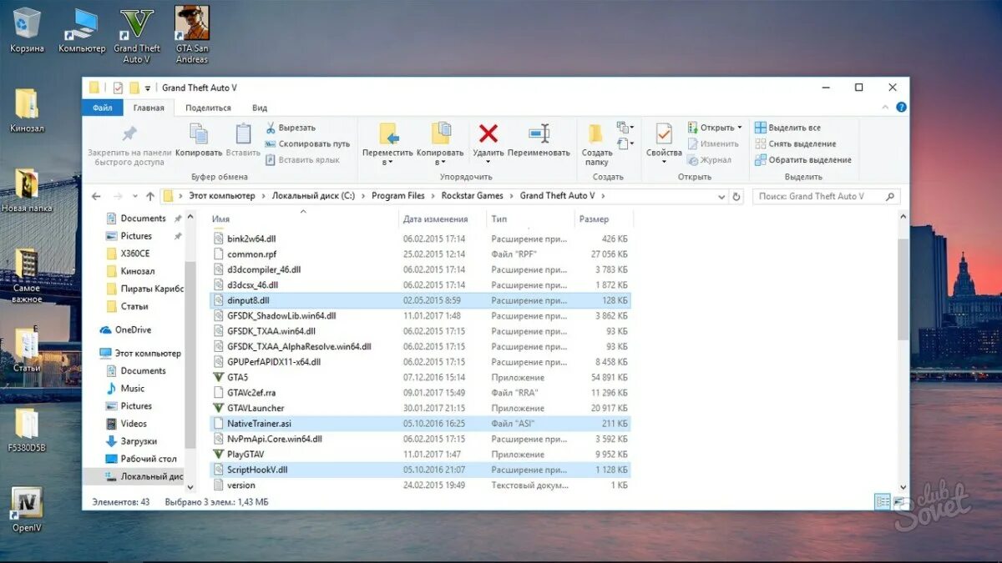Open Videos in the navigation pane
The width and height of the screenshot is (1002, 563).
pos(126,424)
